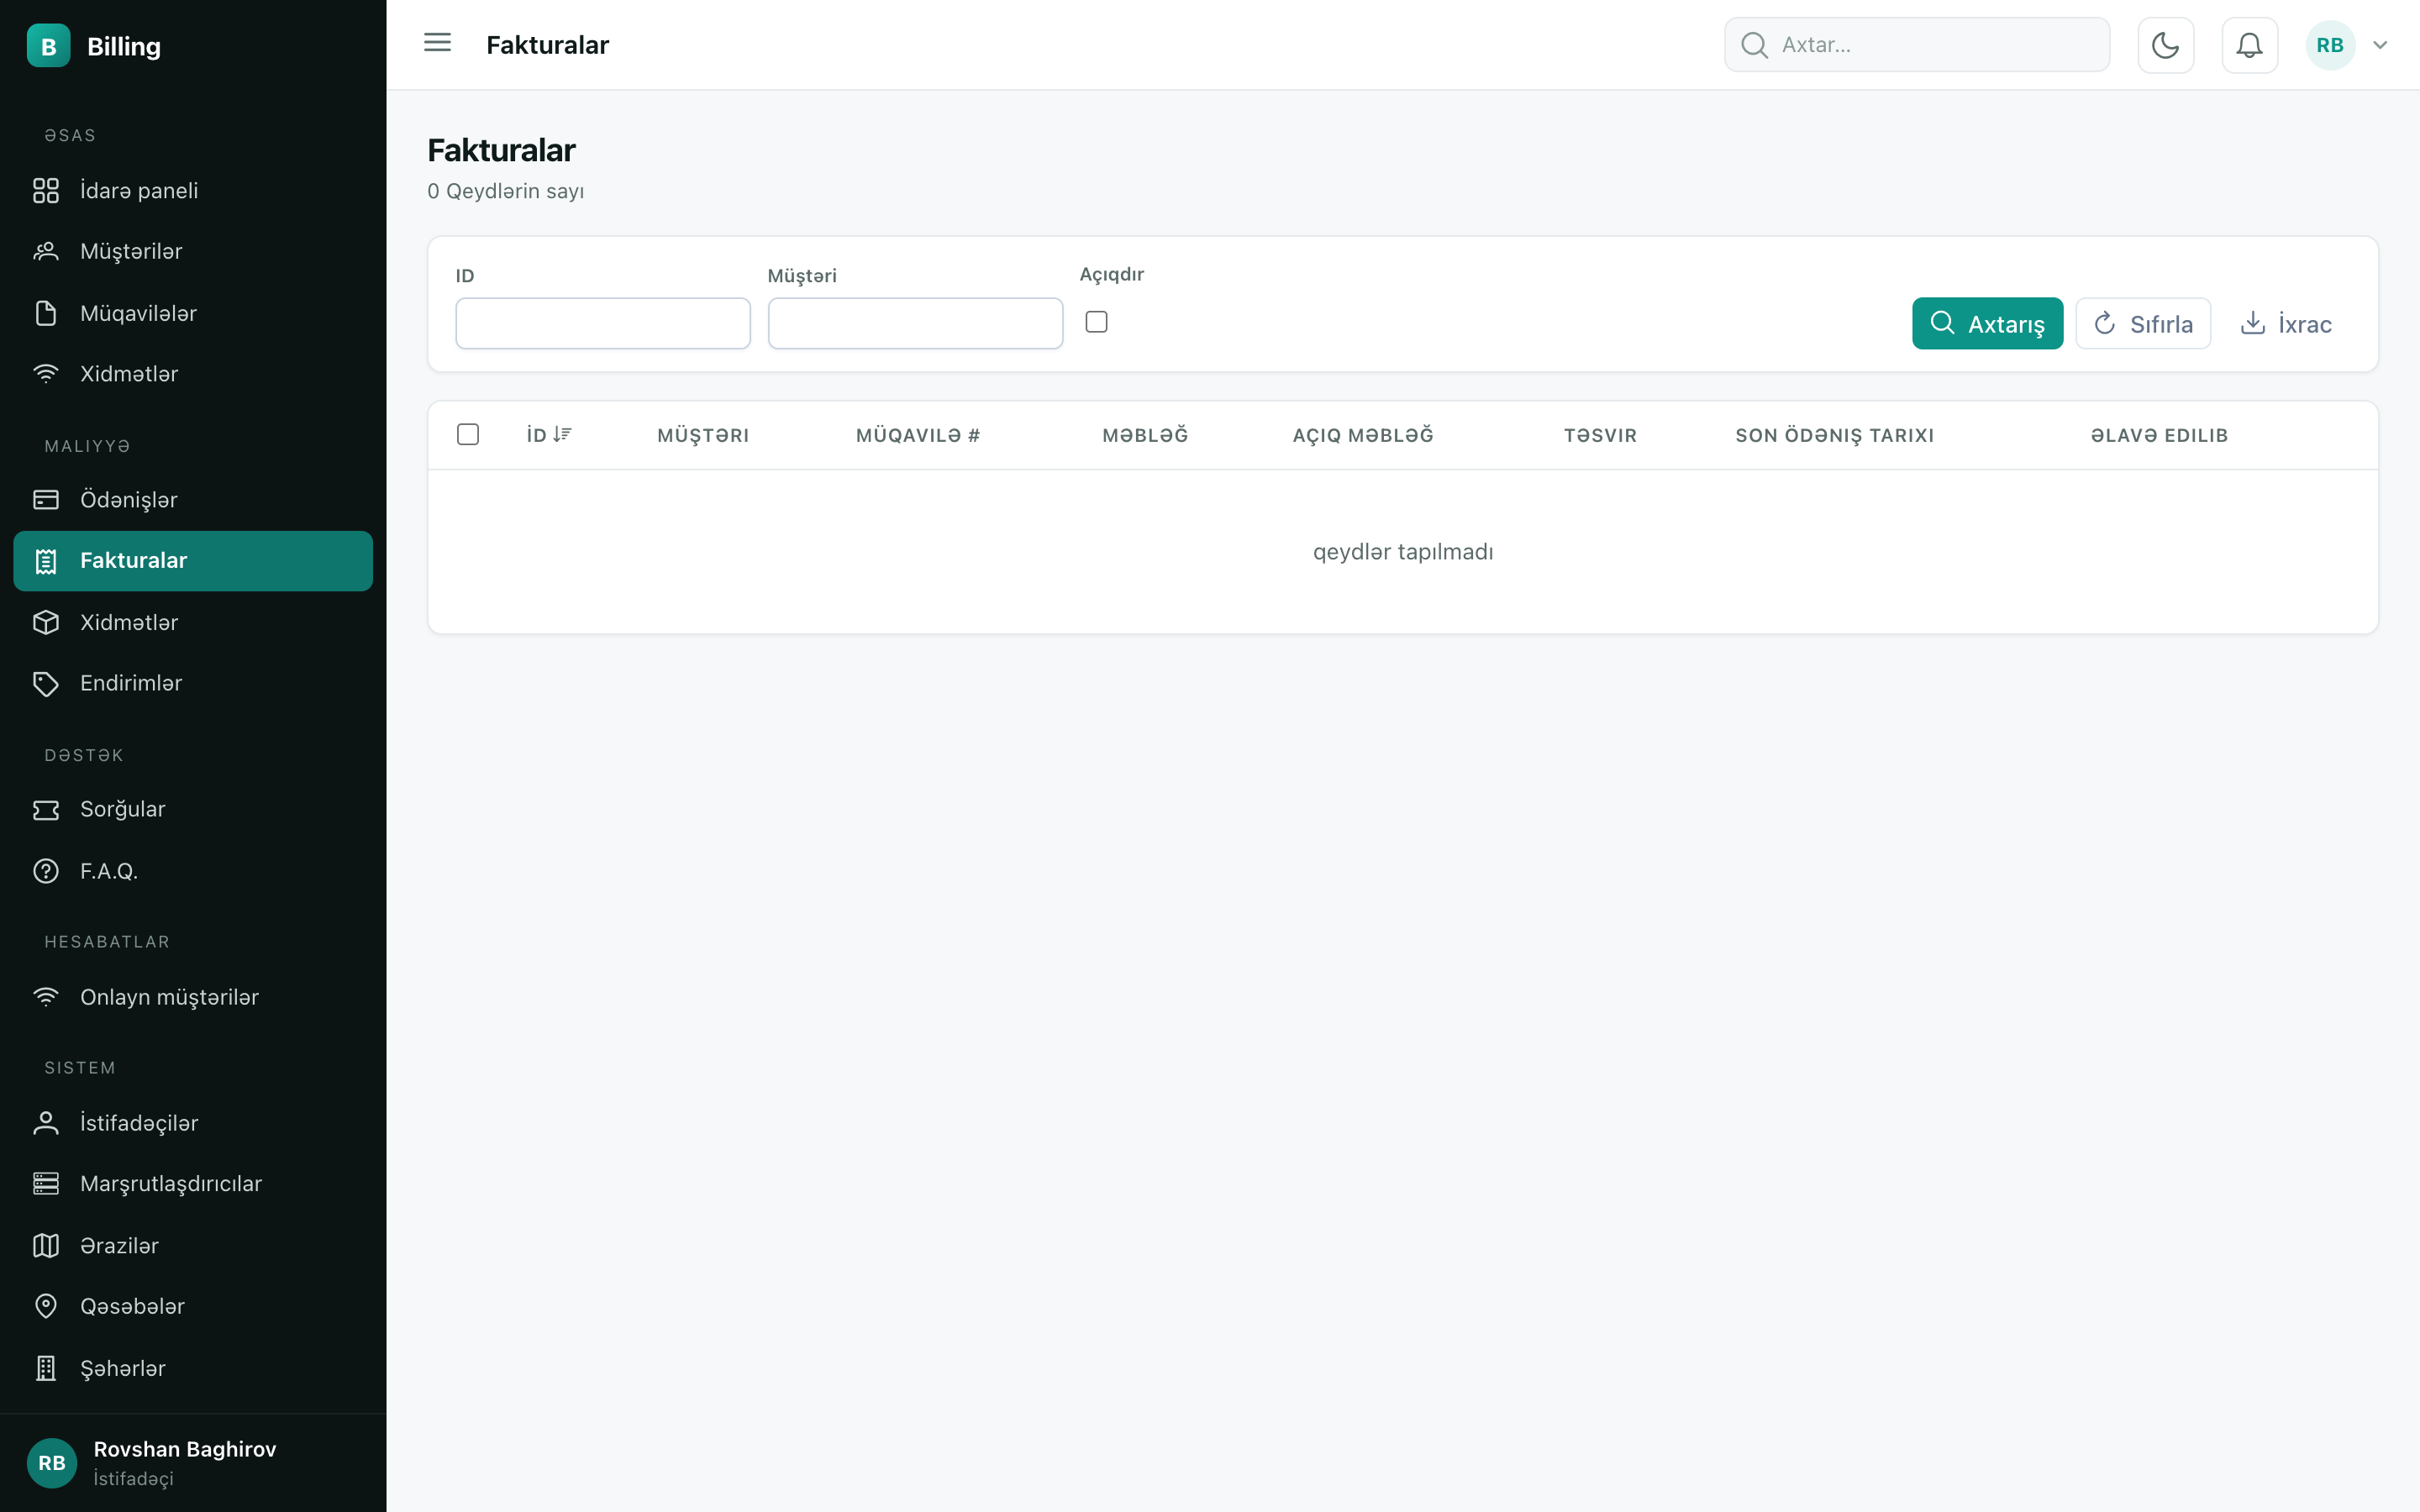Click the Qəsəbələr location pin icon
The height and width of the screenshot is (1512, 2420).
pos(46,1306)
